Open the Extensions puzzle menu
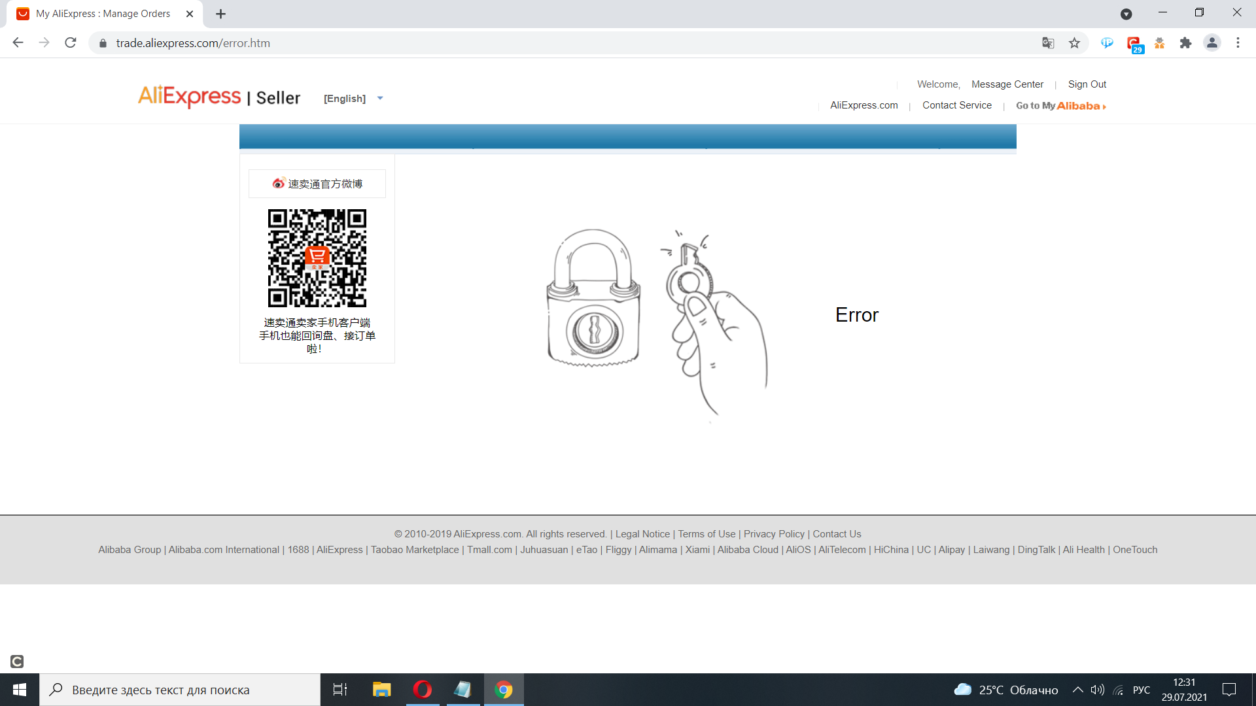 coord(1185,43)
